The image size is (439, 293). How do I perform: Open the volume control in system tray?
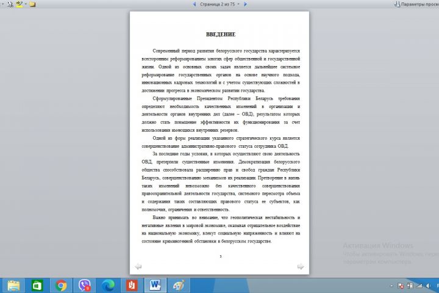click(428, 286)
